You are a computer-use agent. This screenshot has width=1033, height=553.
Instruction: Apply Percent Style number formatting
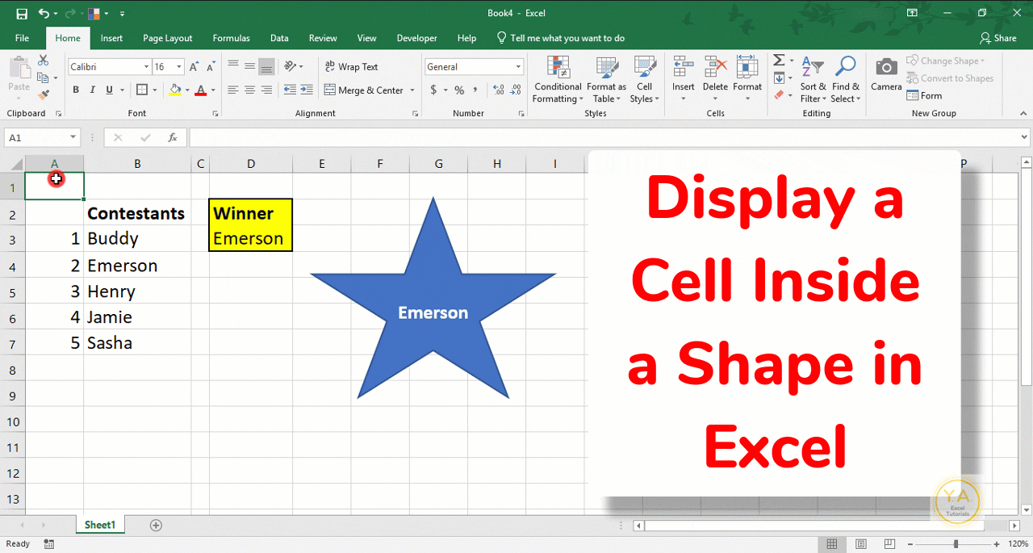coord(458,90)
